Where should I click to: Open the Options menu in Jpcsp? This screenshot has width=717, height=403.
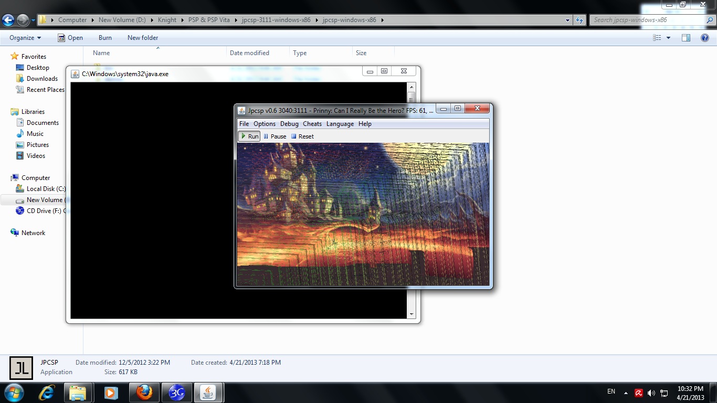click(x=264, y=124)
